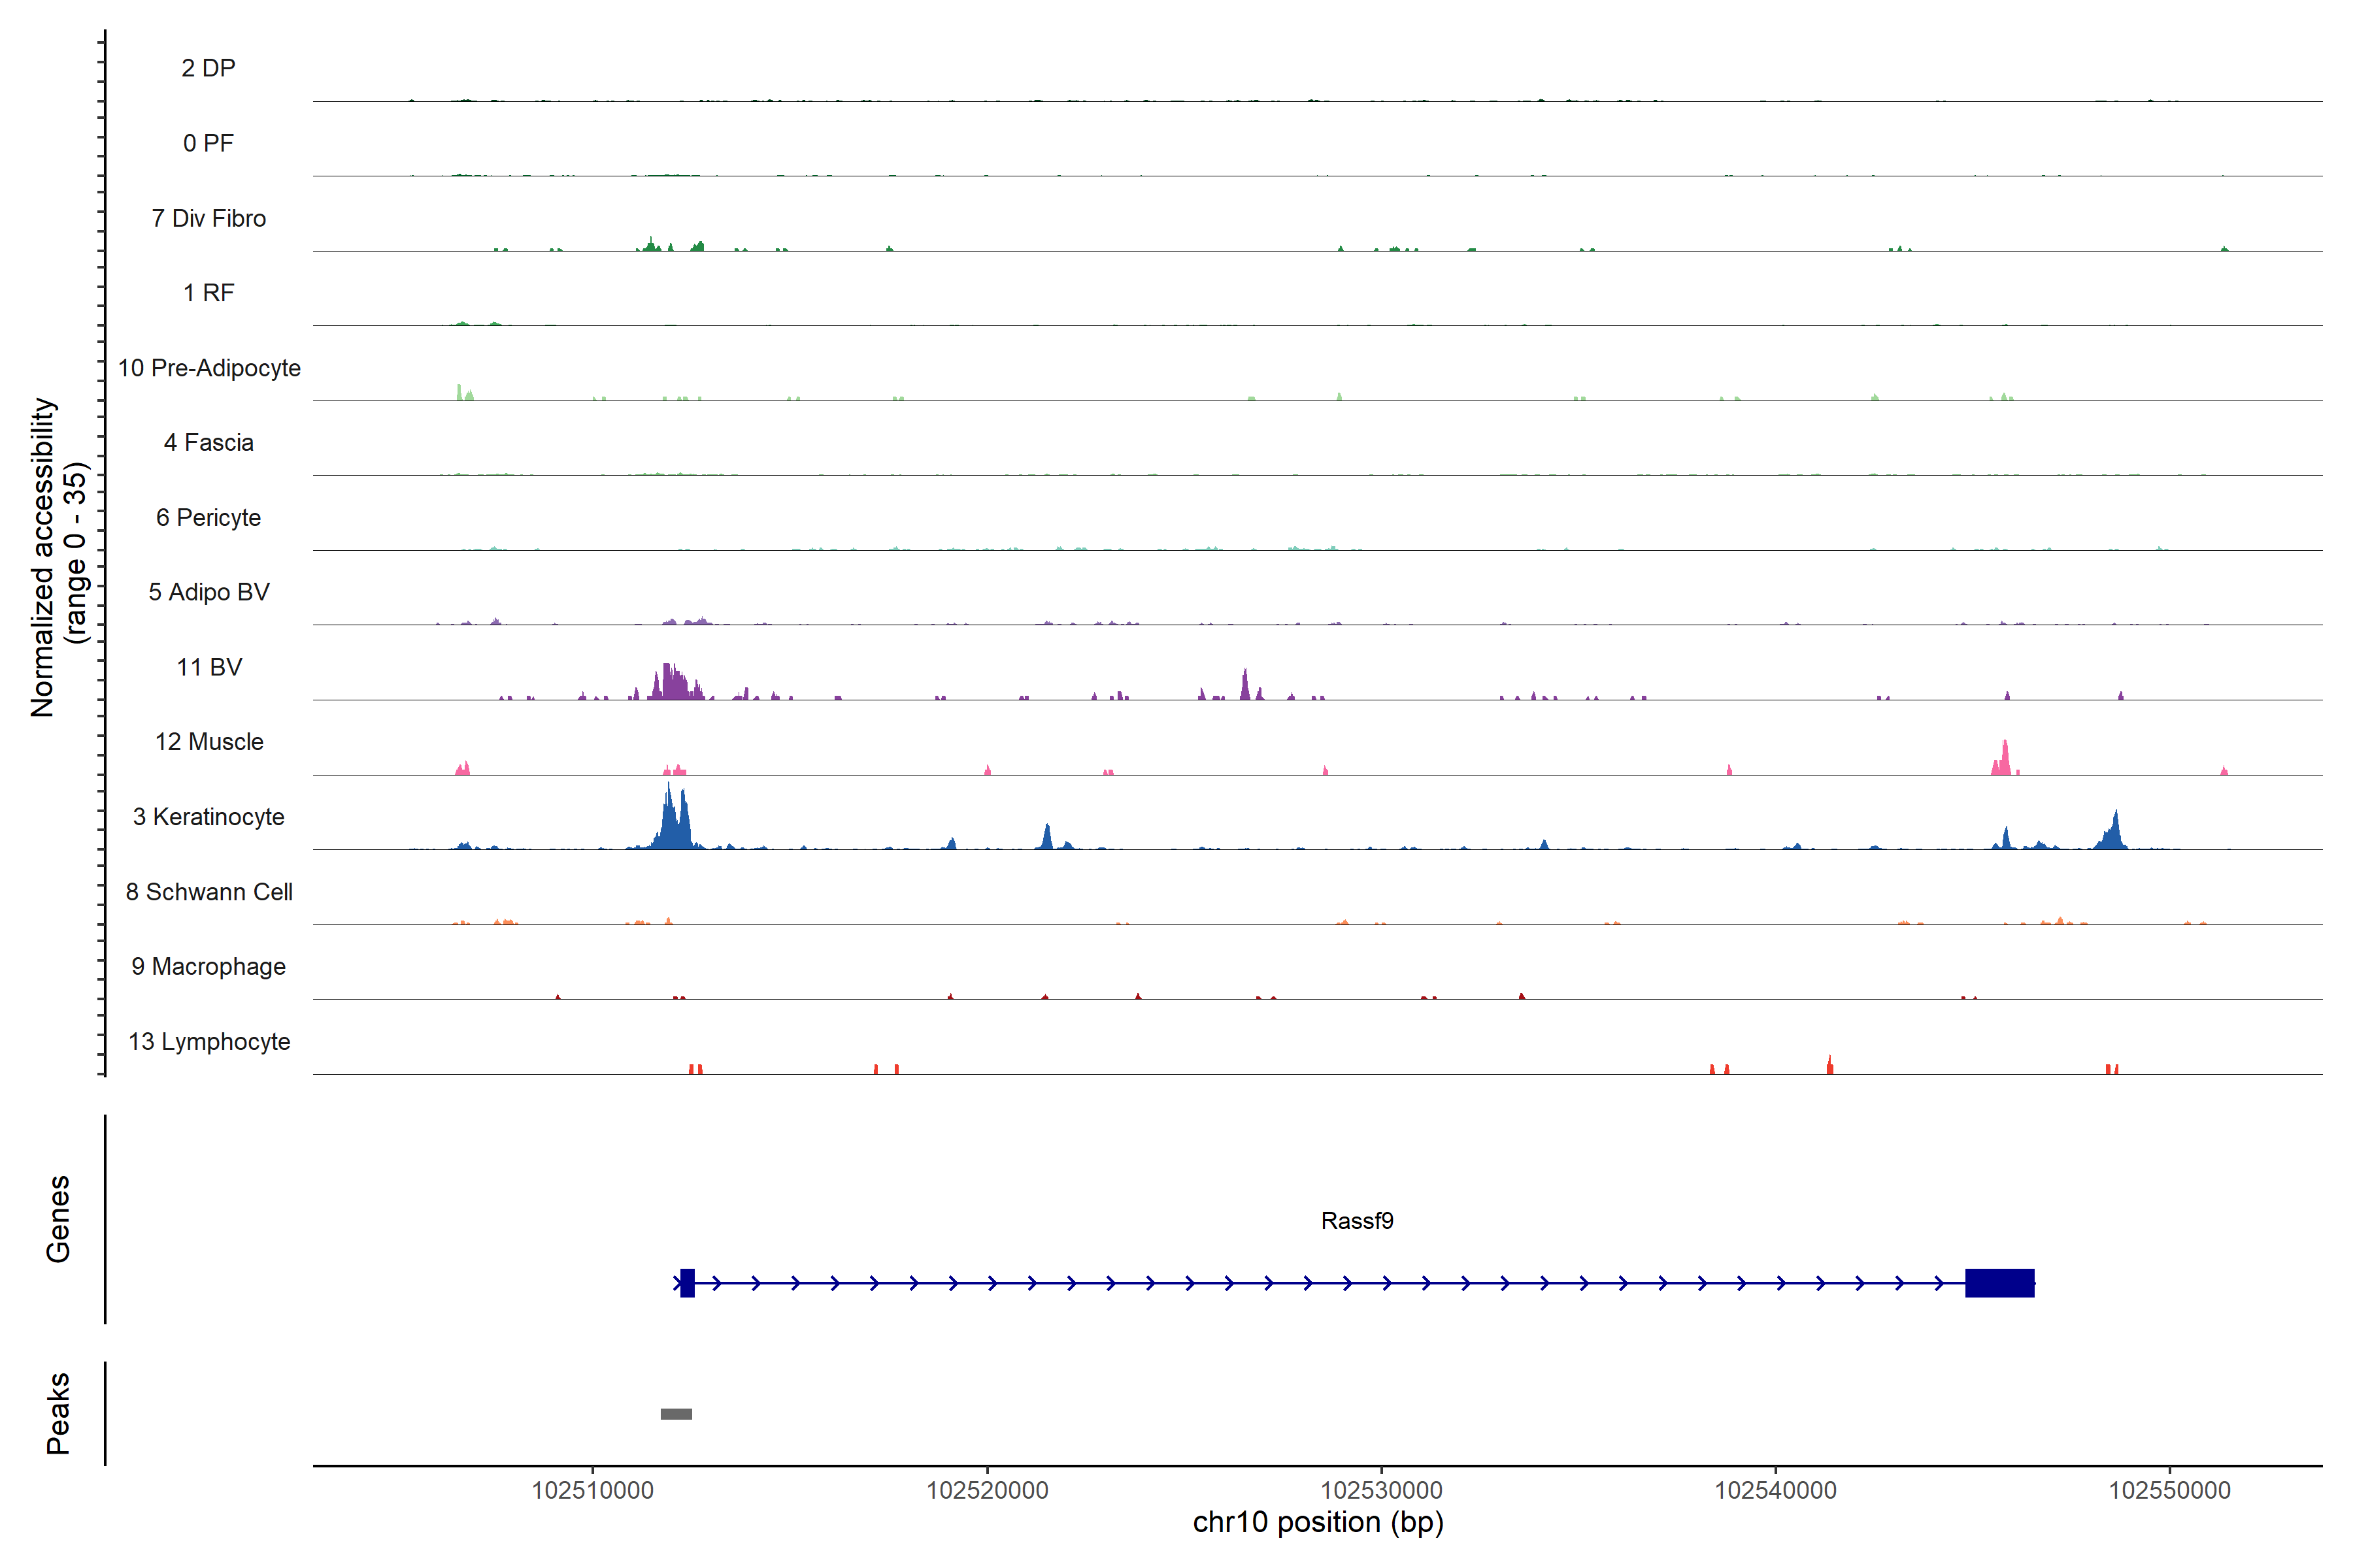Click the 10 Pre-Adipocyte track label

pyautogui.click(x=208, y=368)
